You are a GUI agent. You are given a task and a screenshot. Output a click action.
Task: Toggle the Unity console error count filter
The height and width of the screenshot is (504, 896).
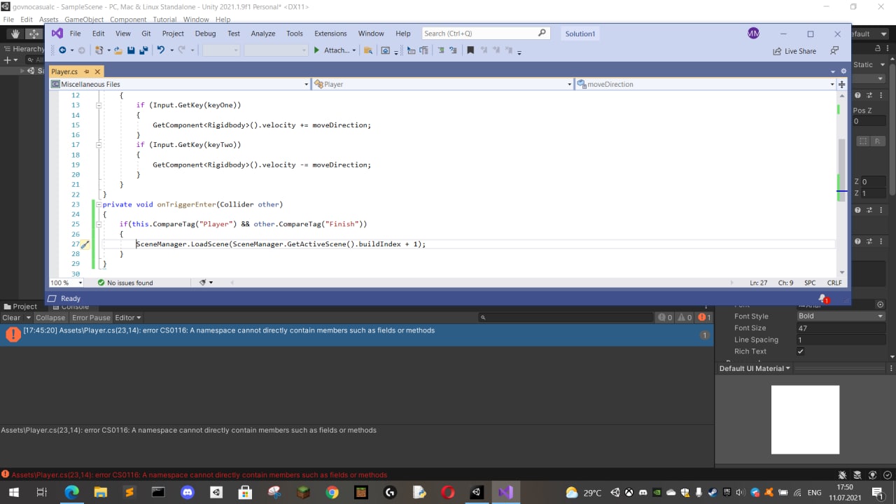point(703,317)
